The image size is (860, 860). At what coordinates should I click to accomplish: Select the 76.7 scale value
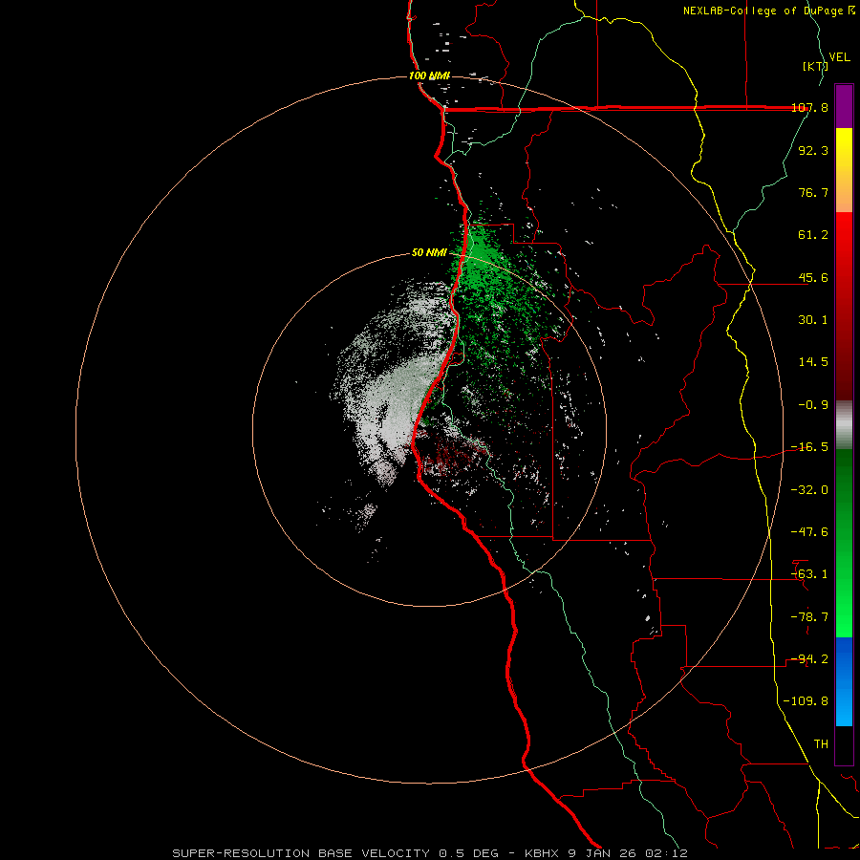point(813,192)
